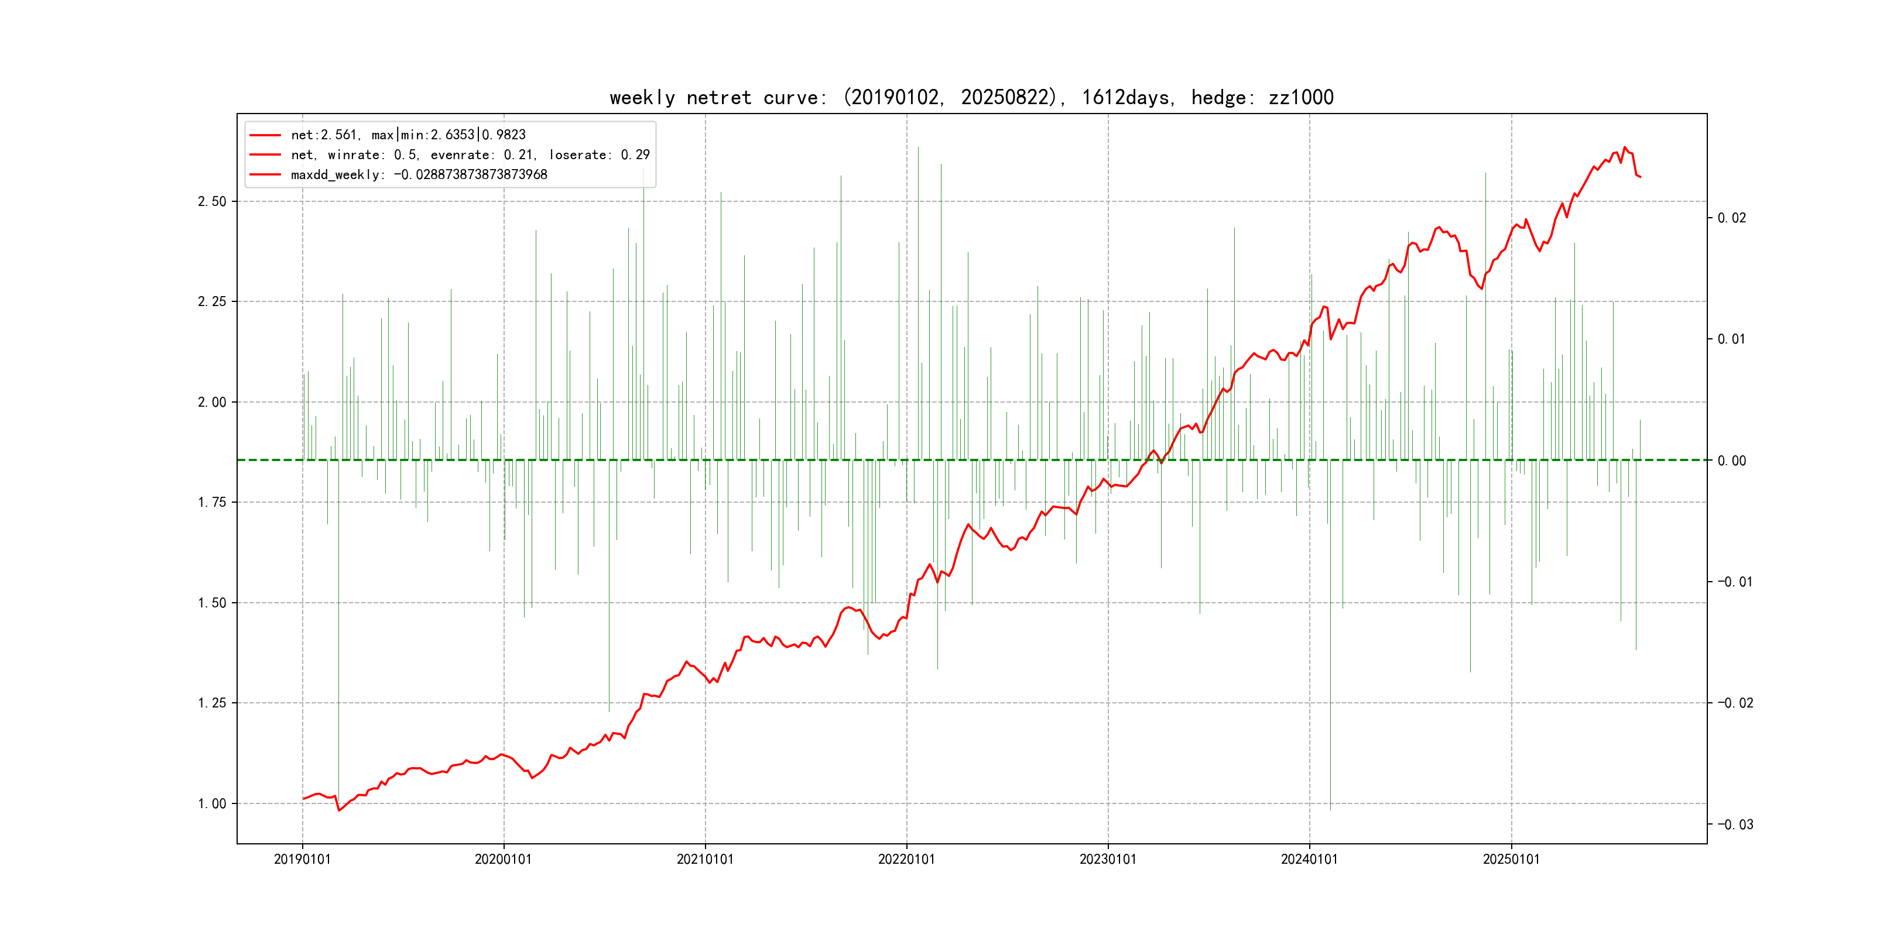Click the 20190101 x-axis label

pos(302,860)
